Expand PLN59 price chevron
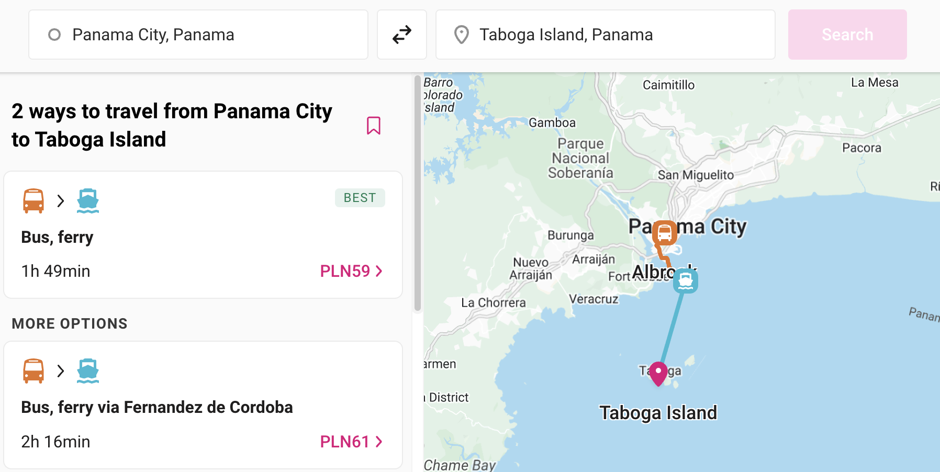Image resolution: width=940 pixels, height=472 pixels. 379,271
